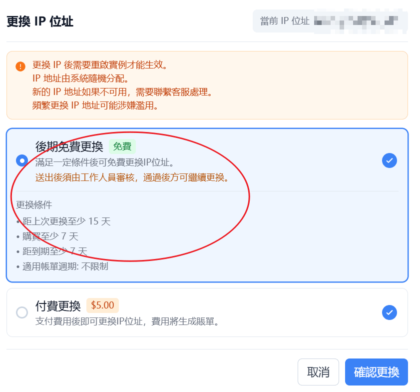Screen dimensions: 420x392
Task: Confirm with the 確認更換 button
Action: tap(376, 372)
